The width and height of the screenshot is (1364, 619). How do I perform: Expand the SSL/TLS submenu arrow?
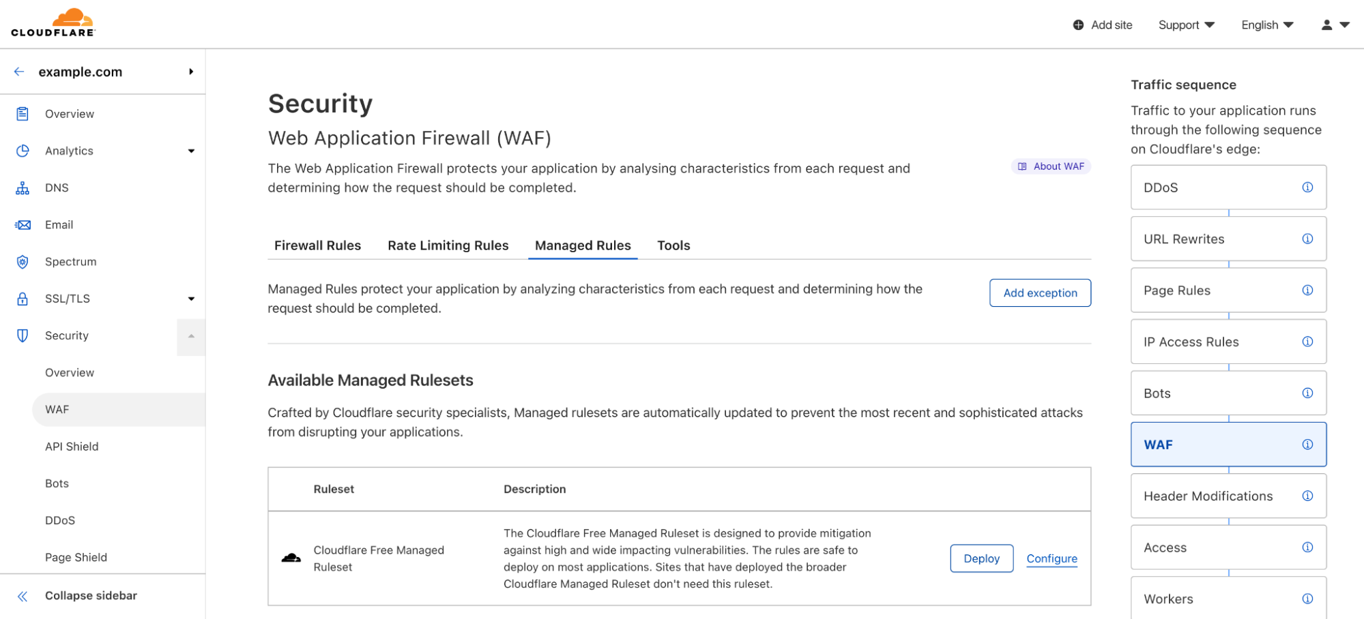(191, 299)
